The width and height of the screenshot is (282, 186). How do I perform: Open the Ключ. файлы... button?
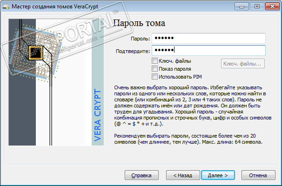point(243,64)
